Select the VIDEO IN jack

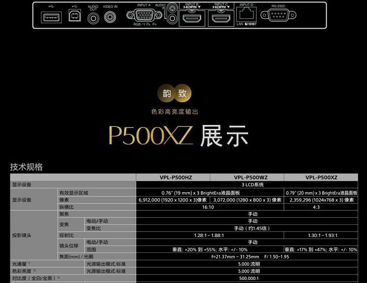click(110, 18)
